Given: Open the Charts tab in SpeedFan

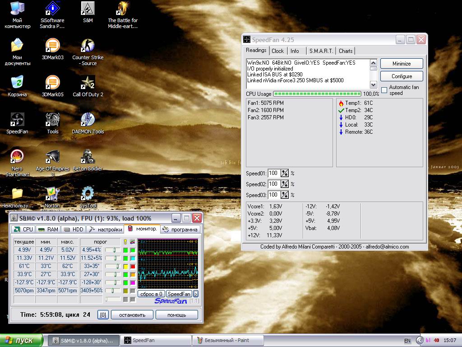Looking at the screenshot, I should [346, 51].
